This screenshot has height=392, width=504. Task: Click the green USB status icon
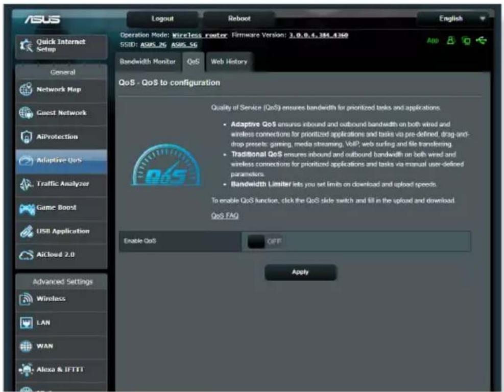click(481, 40)
